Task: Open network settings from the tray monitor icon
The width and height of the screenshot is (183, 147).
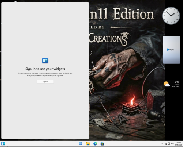Action: pyautogui.click(x=169, y=144)
